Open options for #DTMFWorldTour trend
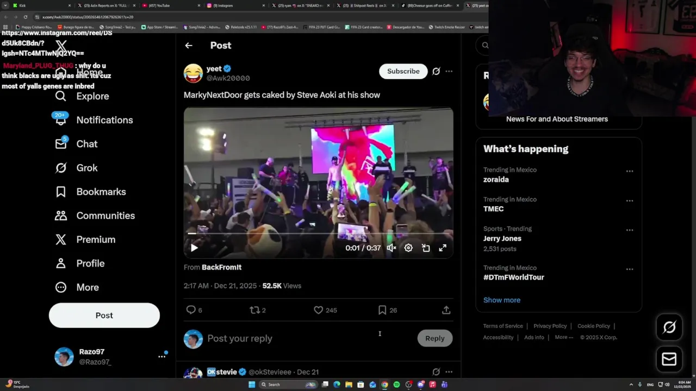This screenshot has width=696, height=391. (629, 269)
